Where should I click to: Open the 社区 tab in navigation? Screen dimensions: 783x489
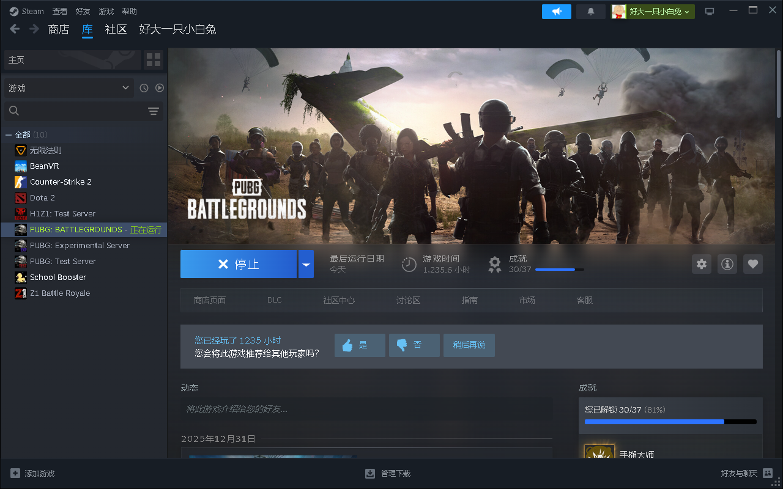tap(116, 29)
